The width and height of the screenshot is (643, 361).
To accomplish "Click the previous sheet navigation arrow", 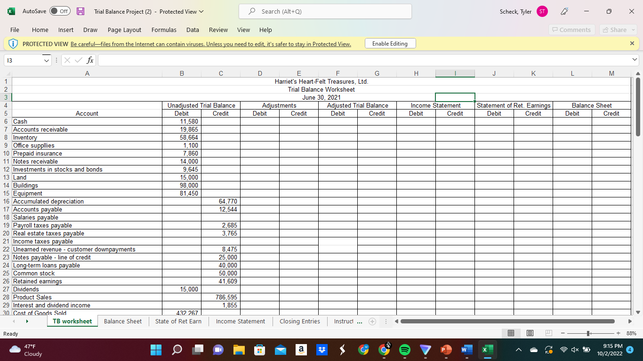I will point(13,322).
